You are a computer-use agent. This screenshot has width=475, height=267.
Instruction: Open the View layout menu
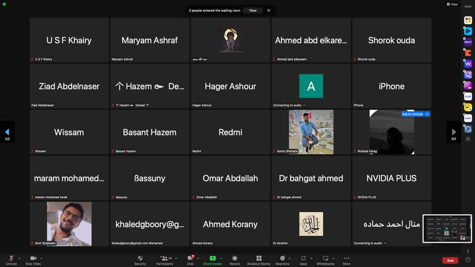[452, 4]
